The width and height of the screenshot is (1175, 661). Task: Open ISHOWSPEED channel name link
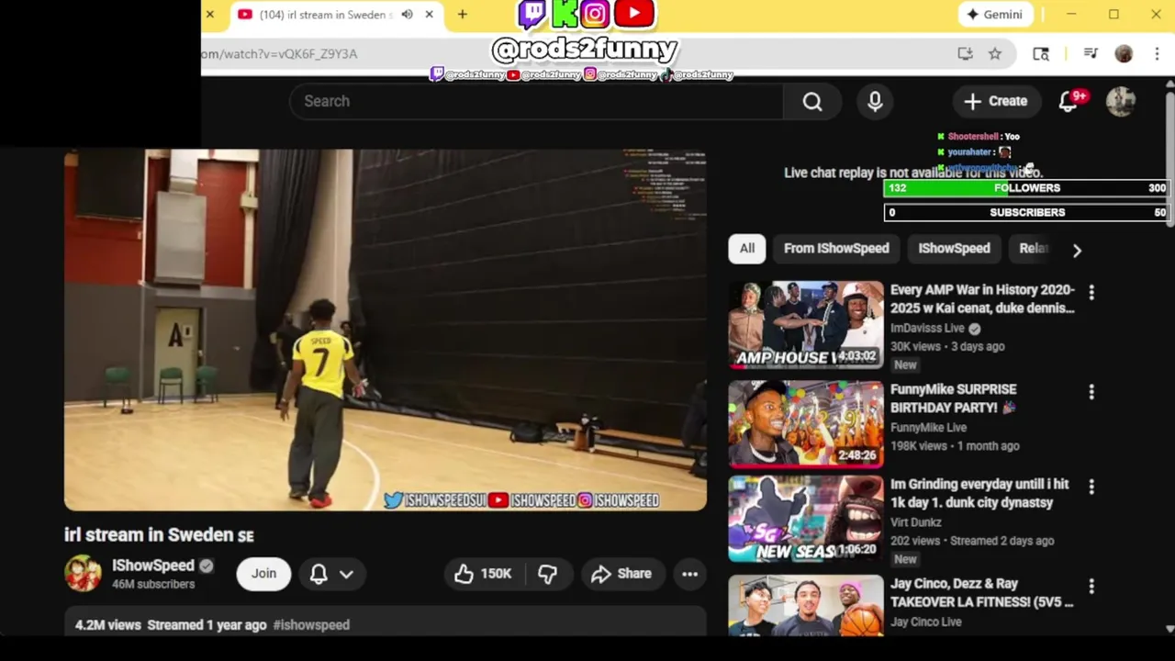(153, 566)
